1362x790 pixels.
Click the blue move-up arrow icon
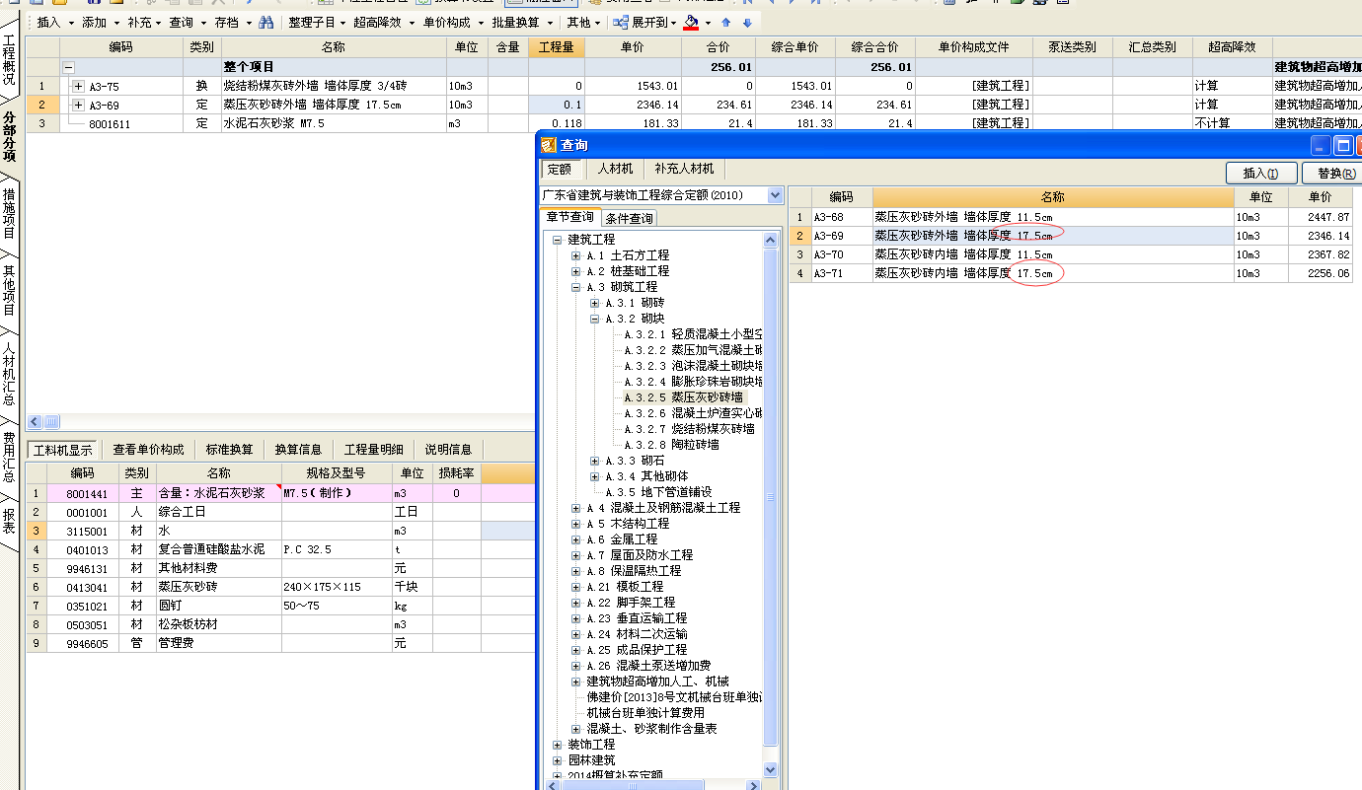[x=726, y=23]
